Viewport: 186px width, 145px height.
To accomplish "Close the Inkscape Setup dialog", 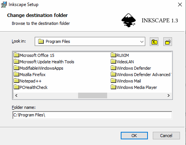I will tap(180, 5).
